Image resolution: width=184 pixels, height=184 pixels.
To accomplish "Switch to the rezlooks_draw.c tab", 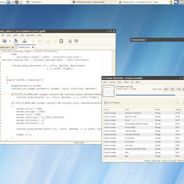I will 6,47.
